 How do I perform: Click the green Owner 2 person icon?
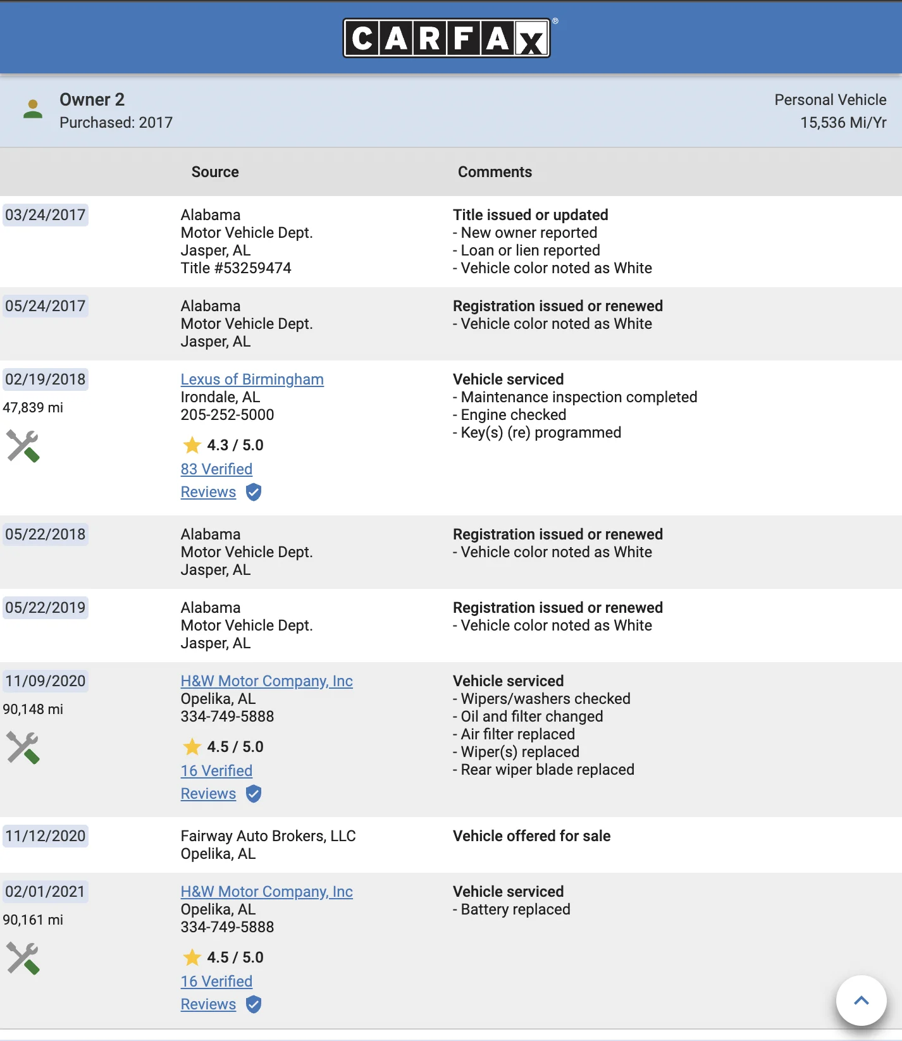(x=32, y=109)
